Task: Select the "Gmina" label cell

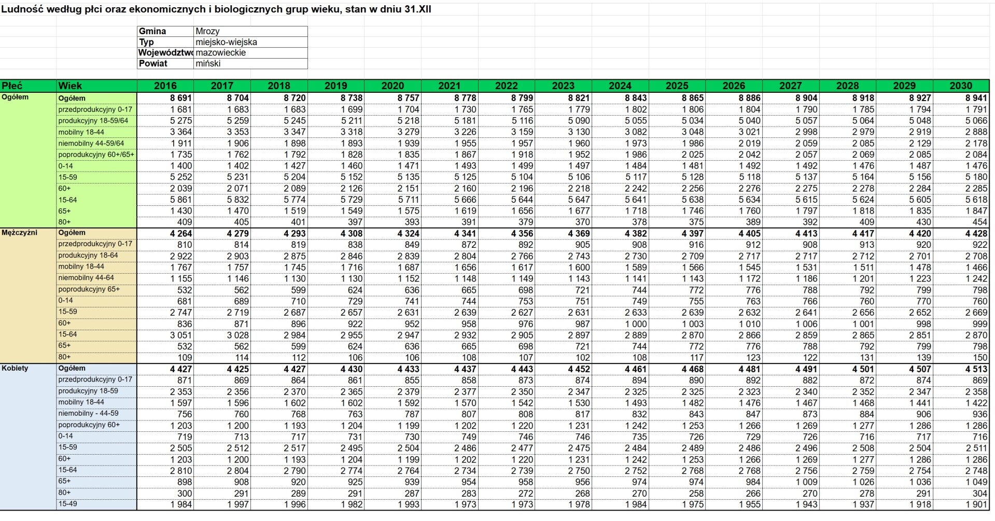Action: click(x=165, y=31)
